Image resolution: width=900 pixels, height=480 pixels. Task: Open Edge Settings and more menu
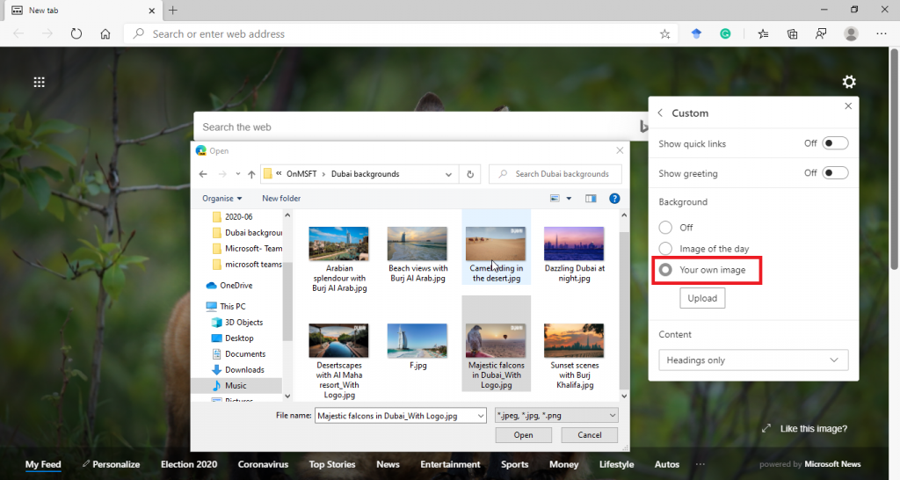point(881,34)
